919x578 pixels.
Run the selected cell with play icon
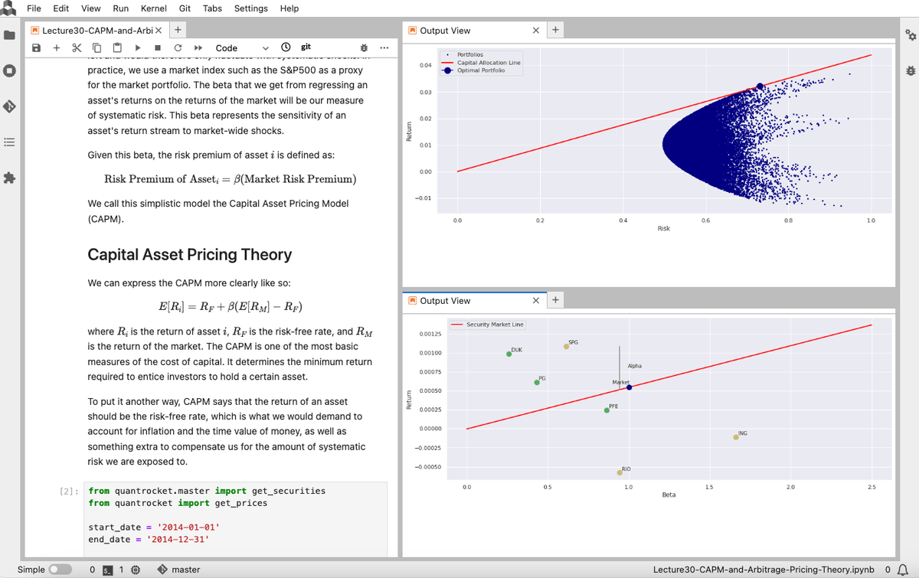pos(138,47)
